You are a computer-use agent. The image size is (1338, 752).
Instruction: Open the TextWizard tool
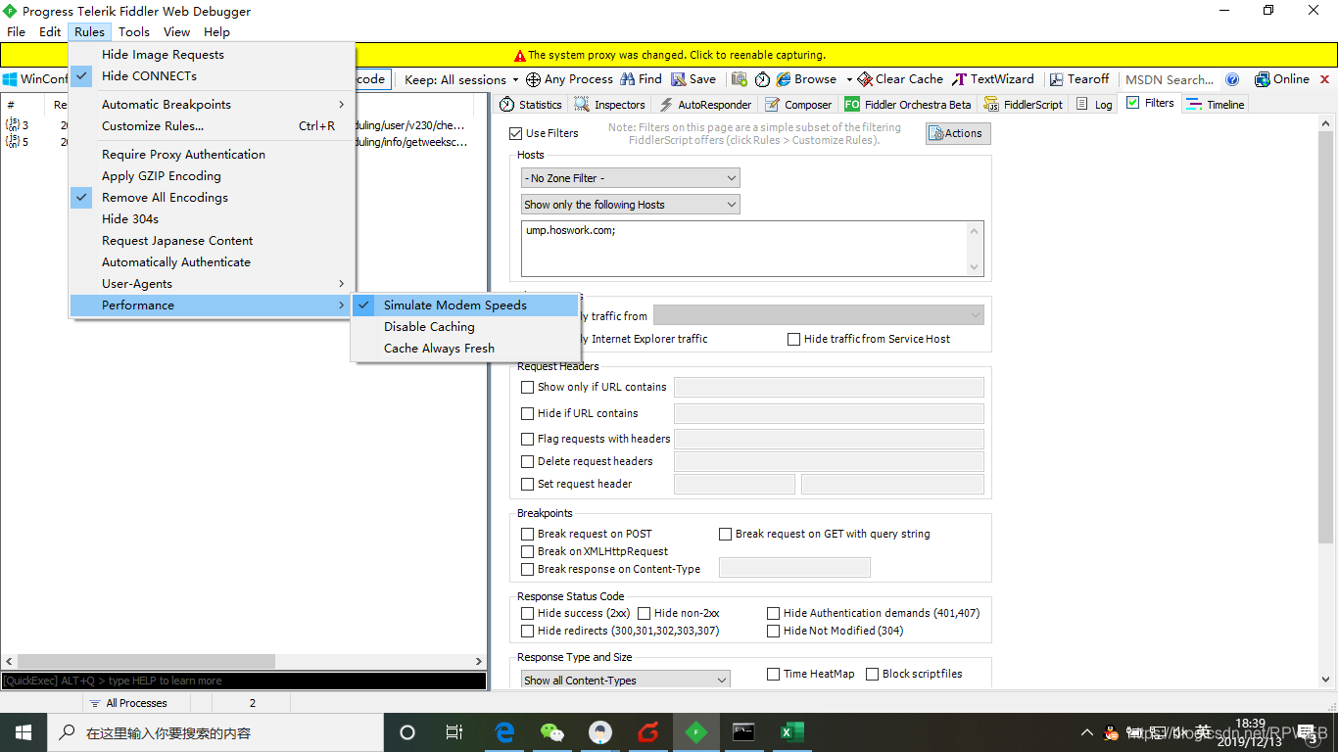(x=992, y=79)
